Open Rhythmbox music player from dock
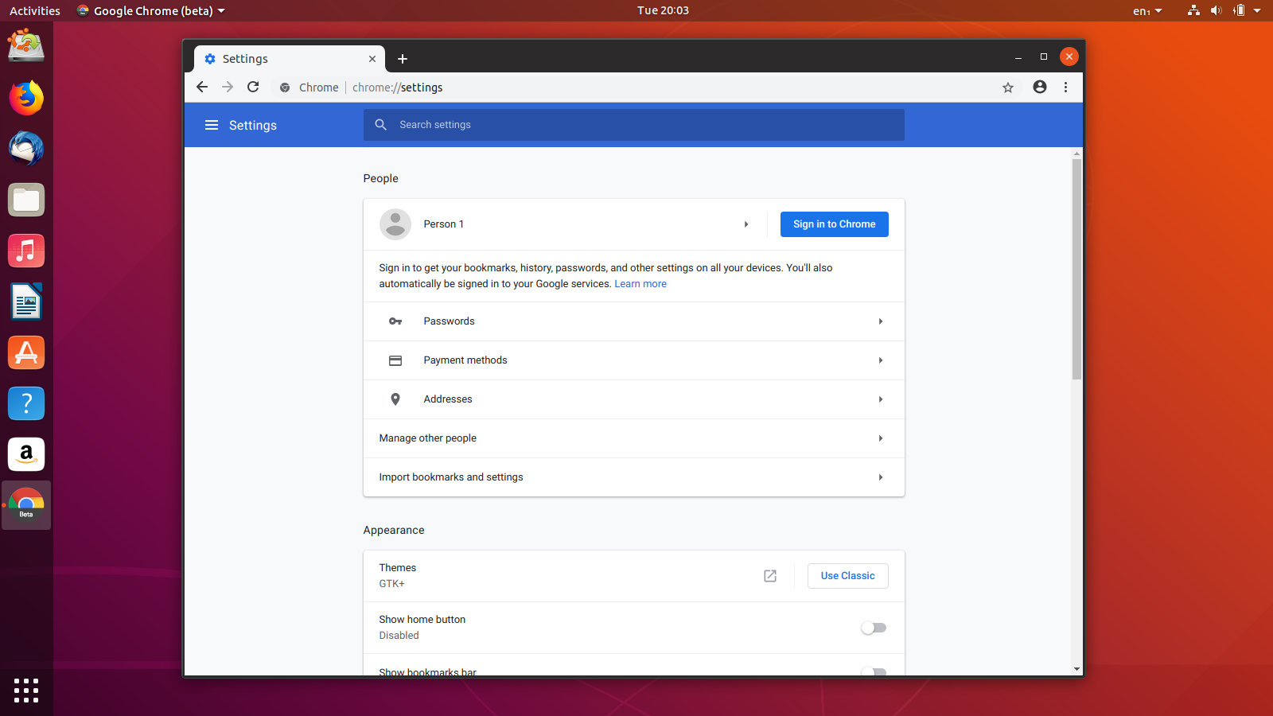Screen dimensions: 1273x716 (x=26, y=251)
